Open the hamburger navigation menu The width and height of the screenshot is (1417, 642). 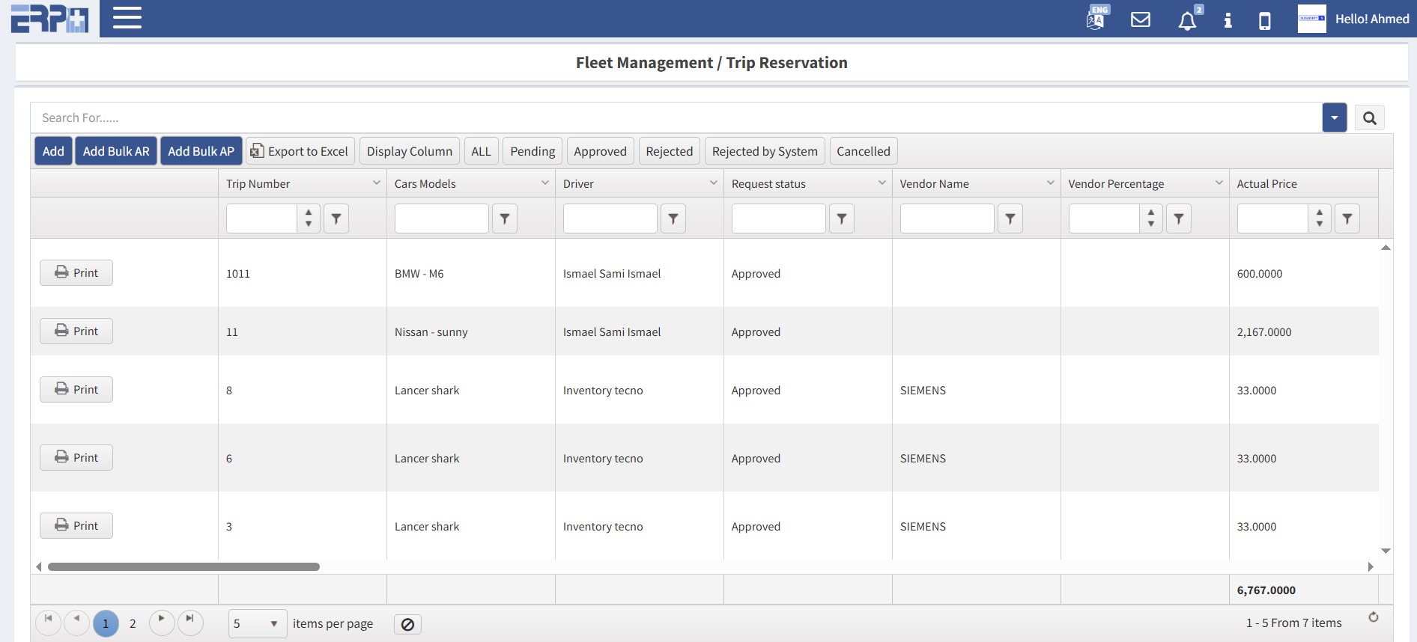pos(127,18)
